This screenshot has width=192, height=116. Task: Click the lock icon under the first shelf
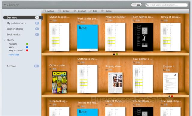pyautogui.click(x=114, y=54)
